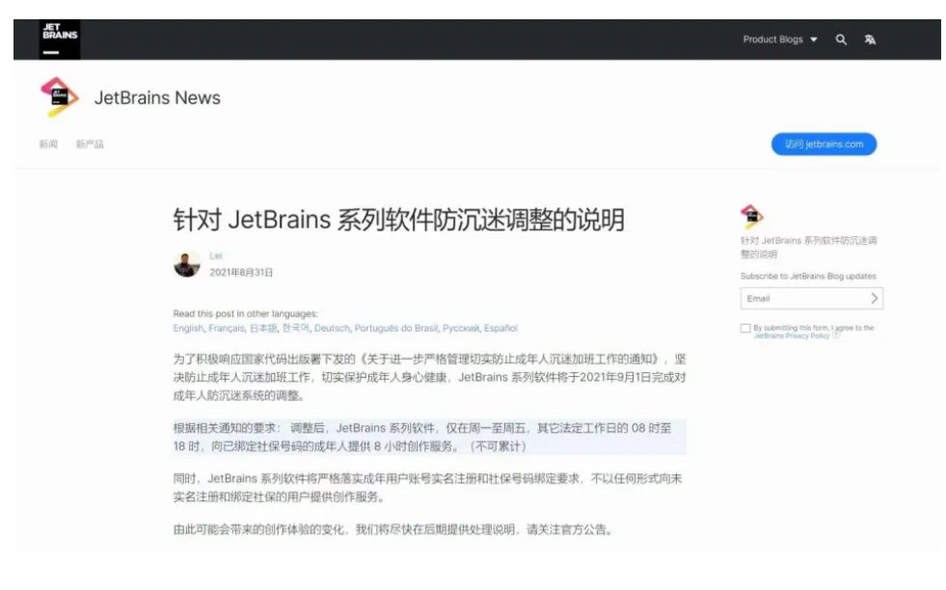Click the post date 2021年8月31日
This screenshot has height=590, width=946.
tap(241, 273)
